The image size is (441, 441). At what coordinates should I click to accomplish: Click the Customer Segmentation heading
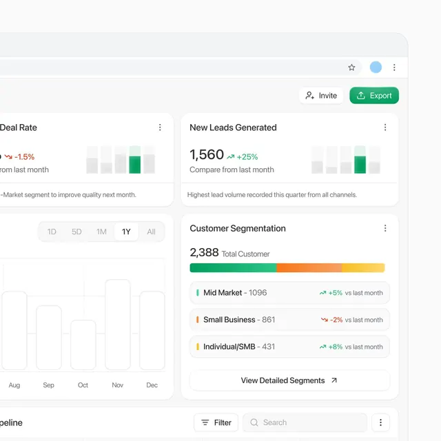[238, 228]
